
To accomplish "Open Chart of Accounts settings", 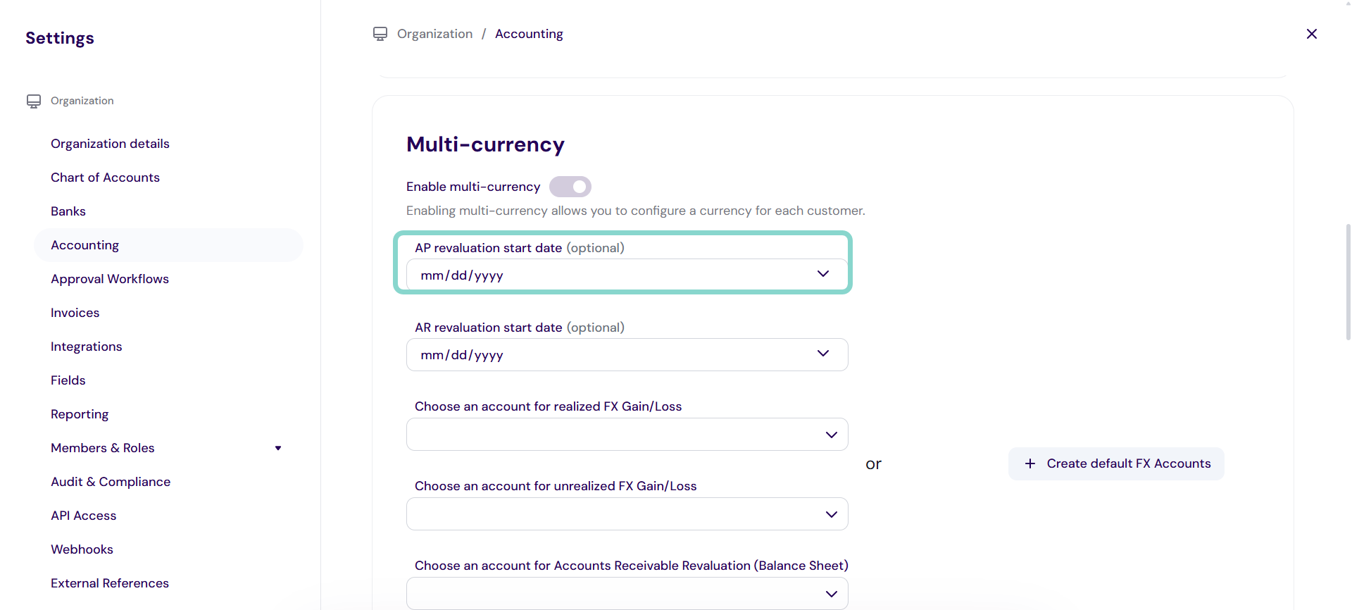I will [105, 178].
